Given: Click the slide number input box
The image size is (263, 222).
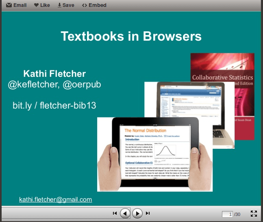Looking at the screenshot, I should pyautogui.click(x=227, y=214).
